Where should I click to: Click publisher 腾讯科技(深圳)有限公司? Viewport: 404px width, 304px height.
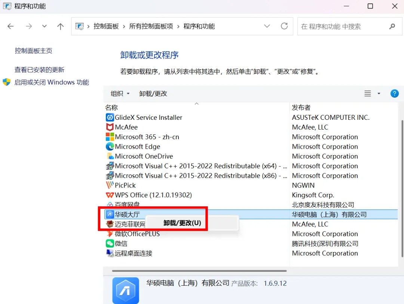[x=325, y=243]
